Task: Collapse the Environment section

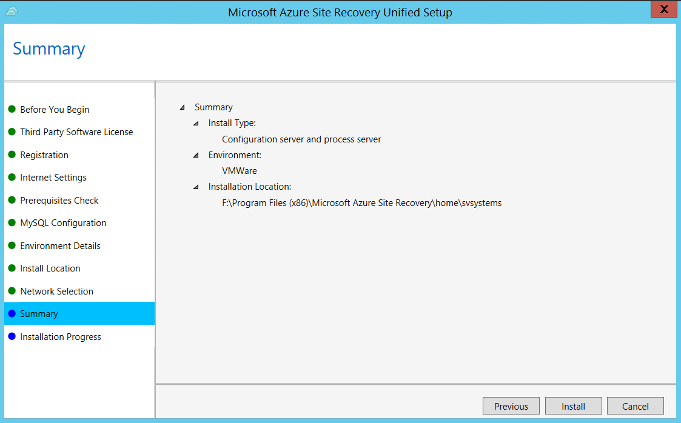Action: tap(195, 155)
